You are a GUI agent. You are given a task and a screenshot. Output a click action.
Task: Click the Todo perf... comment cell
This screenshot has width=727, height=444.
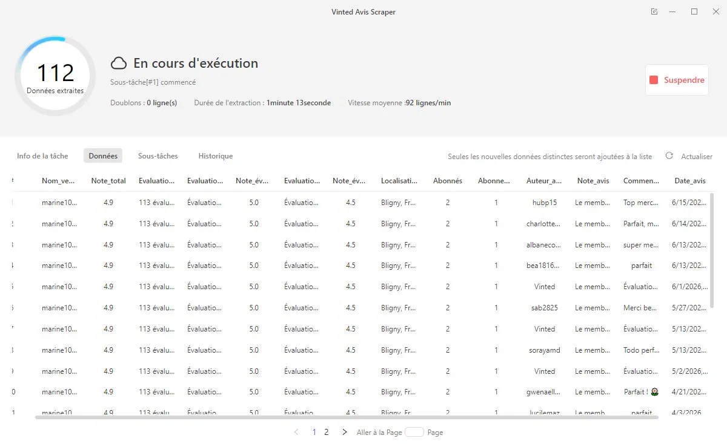click(642, 350)
